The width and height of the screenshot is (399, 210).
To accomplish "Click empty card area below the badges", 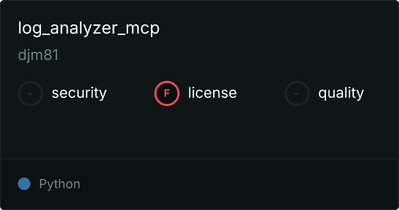I will tap(199, 132).
